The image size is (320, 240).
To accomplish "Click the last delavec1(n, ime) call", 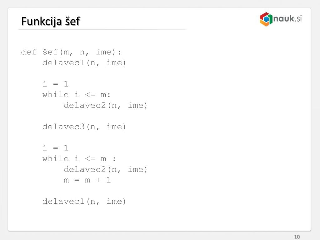I will [x=84, y=202].
